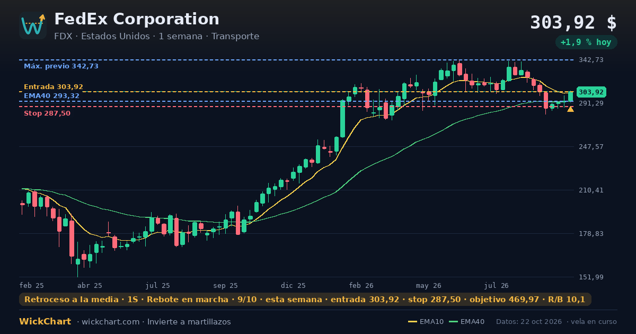Click the Datos: 22 oct 2026 note
This screenshot has height=334, width=636.
tap(529, 322)
